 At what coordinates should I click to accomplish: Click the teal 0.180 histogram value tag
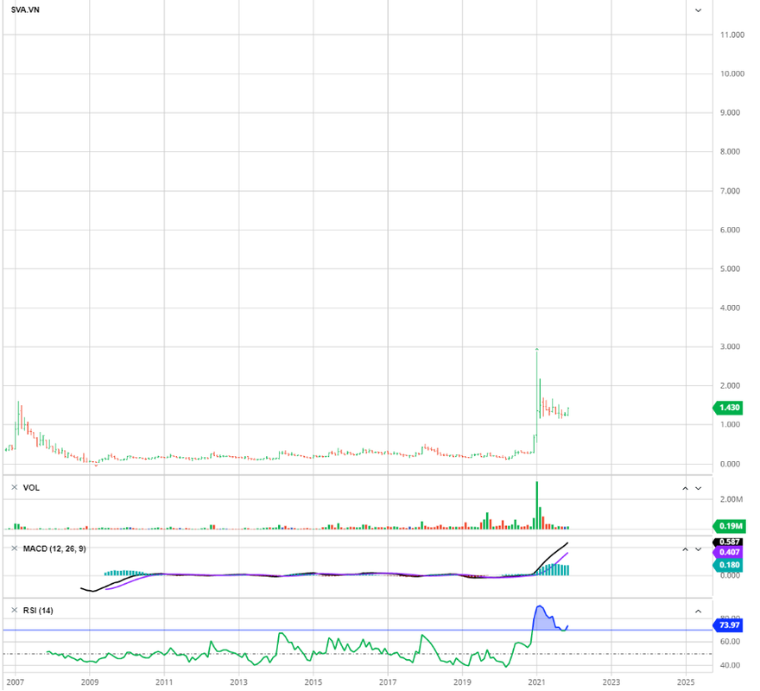[728, 564]
